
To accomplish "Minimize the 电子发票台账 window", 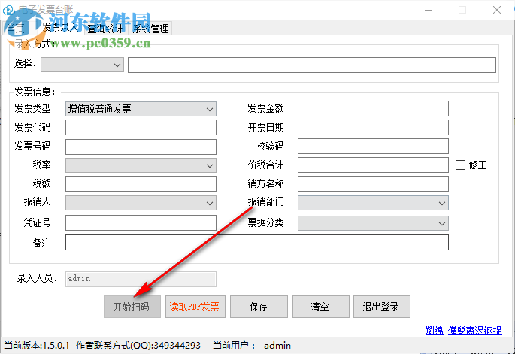I will point(429,11).
